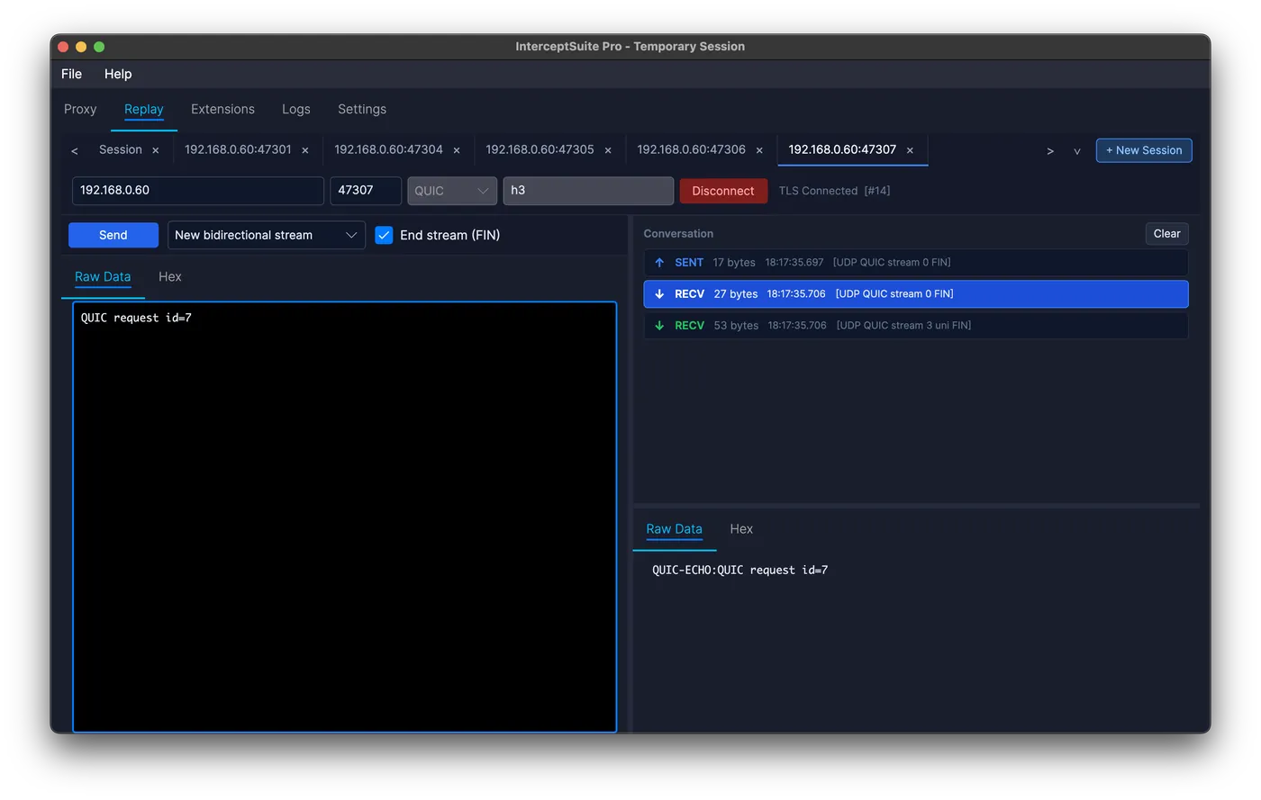Viewport: 1261px width, 800px height.
Task: Switch to the 192.168.0.60:47306 session tab
Action: coord(692,149)
